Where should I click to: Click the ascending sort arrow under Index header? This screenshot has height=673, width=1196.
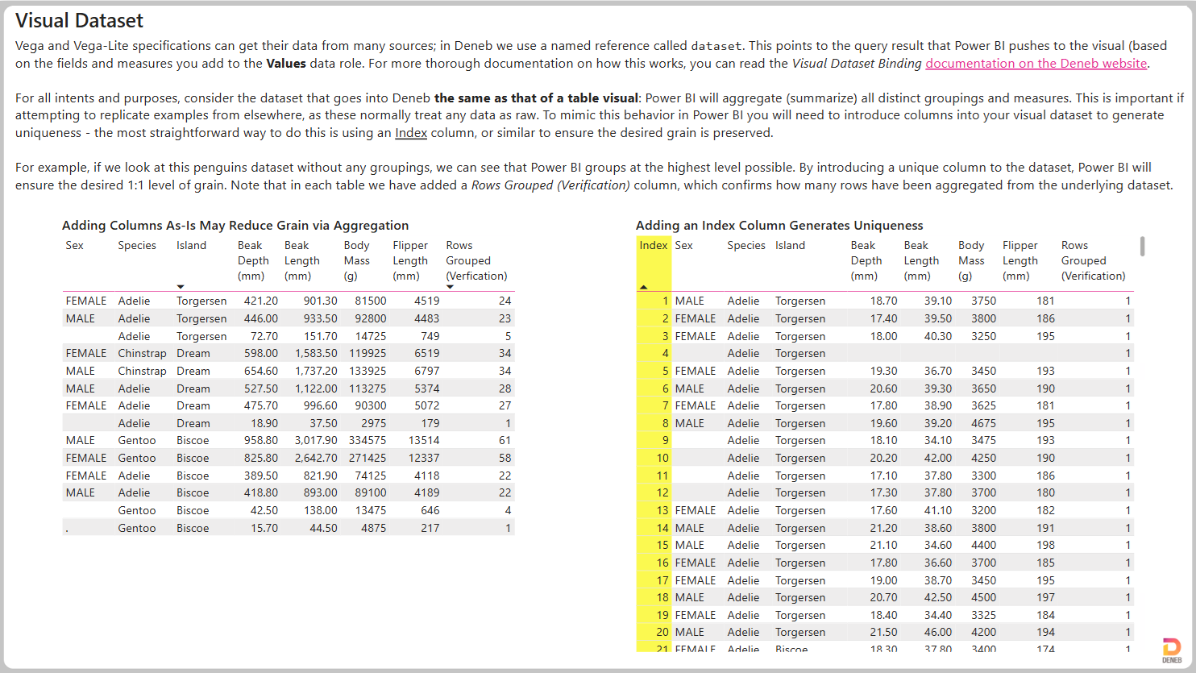coord(643,287)
